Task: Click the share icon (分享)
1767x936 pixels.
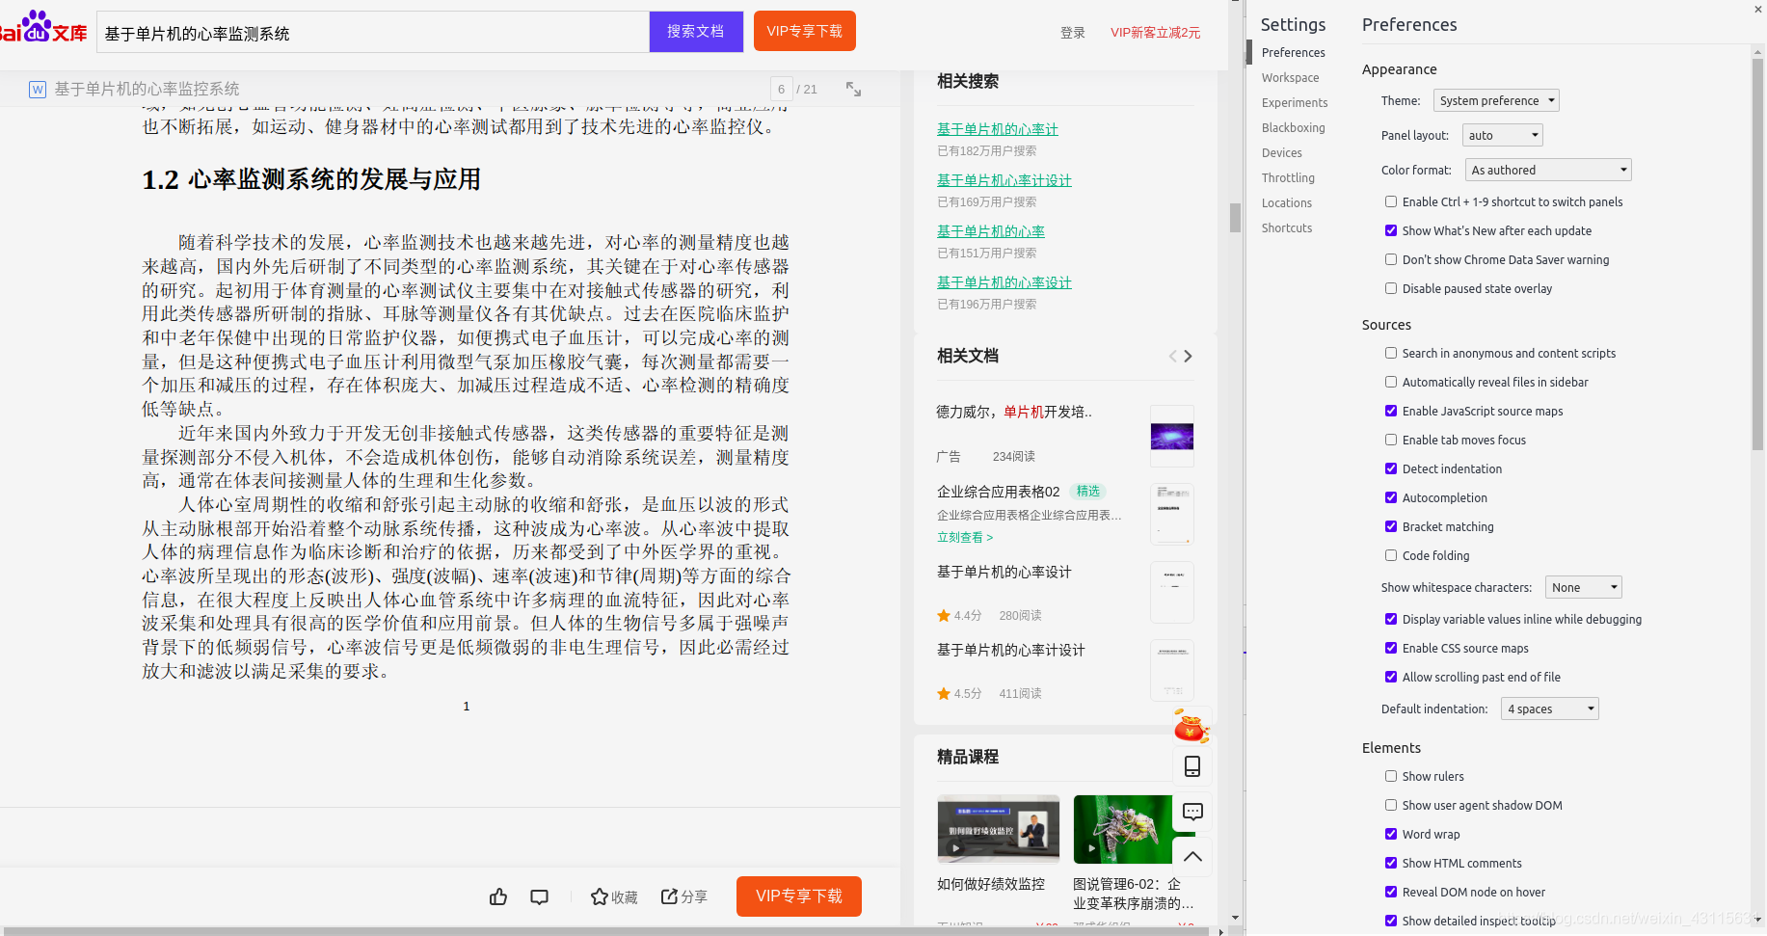Action: click(684, 896)
